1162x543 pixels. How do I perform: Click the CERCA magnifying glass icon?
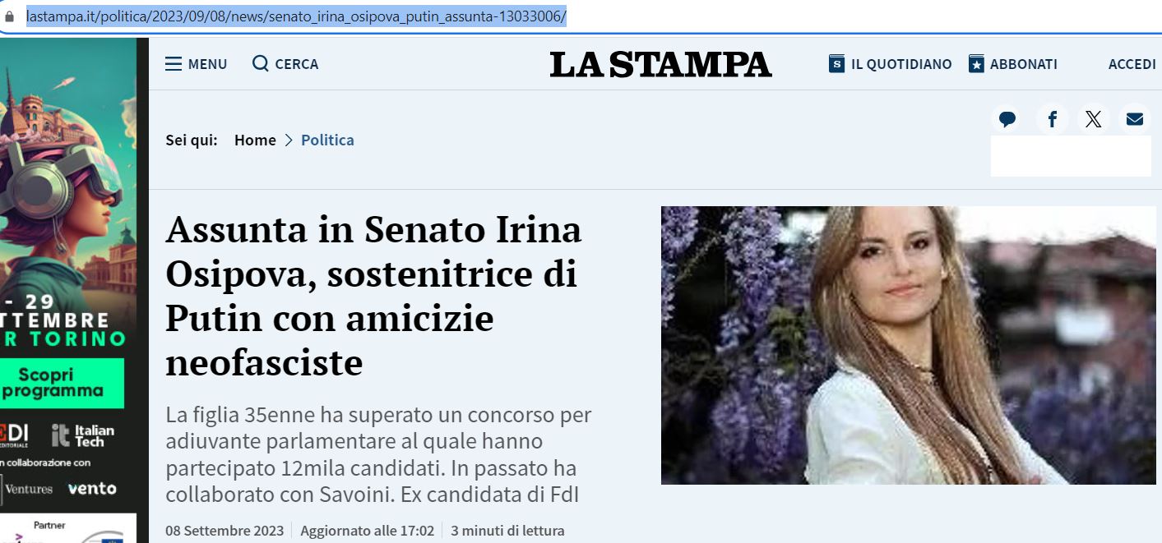point(261,63)
